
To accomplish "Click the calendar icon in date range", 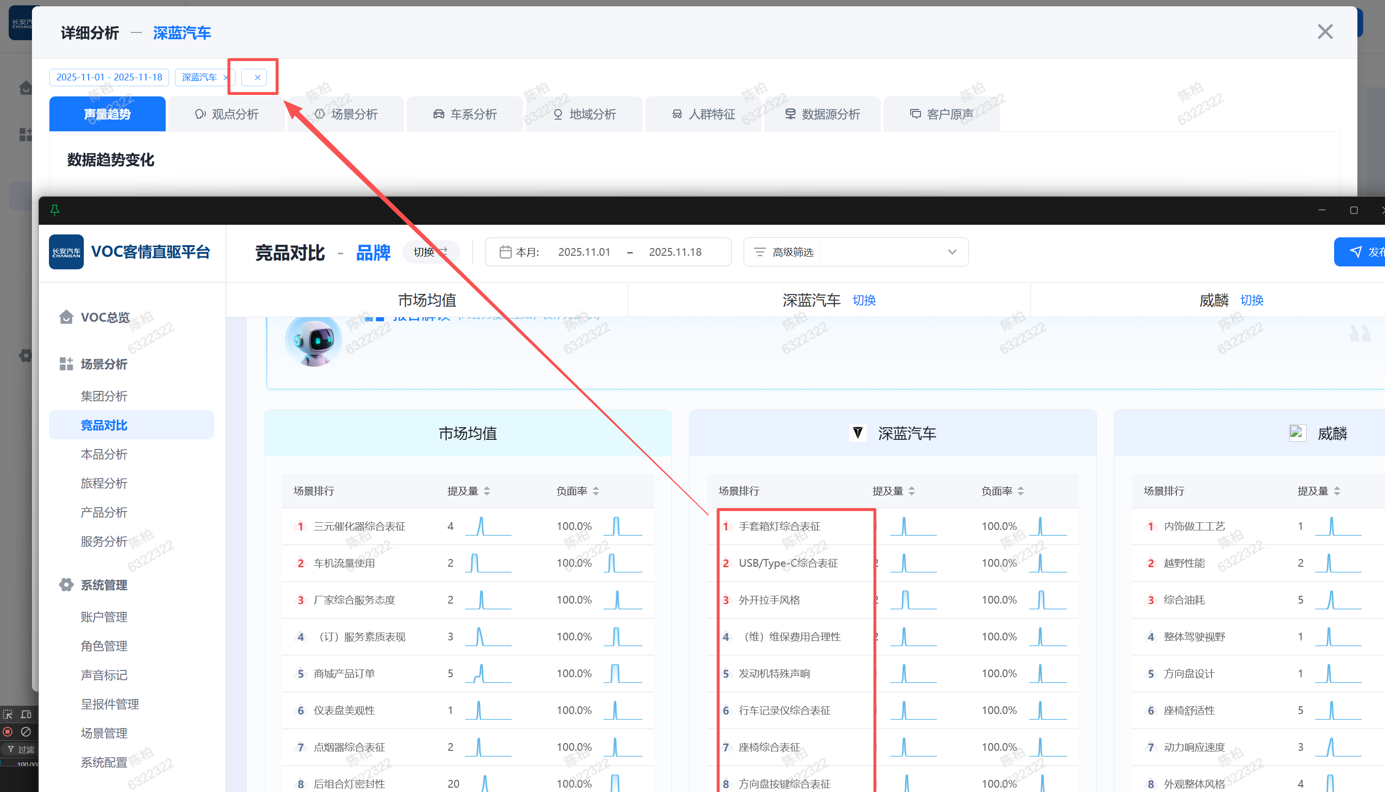I will 505,252.
